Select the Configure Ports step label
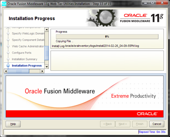The height and width of the screenshot is (137, 170). [22, 53]
